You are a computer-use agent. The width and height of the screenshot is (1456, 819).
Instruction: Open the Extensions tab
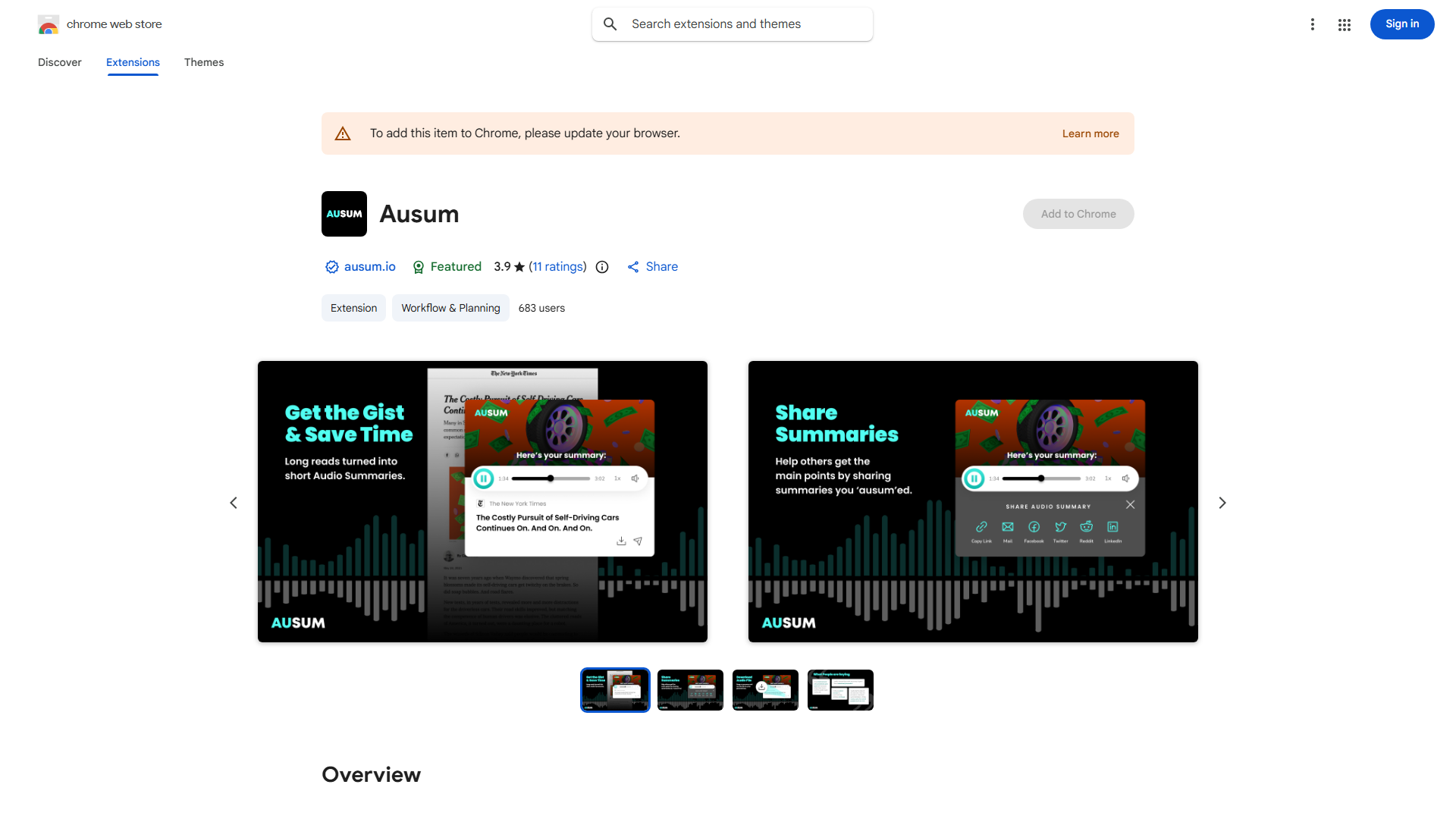pyautogui.click(x=133, y=62)
